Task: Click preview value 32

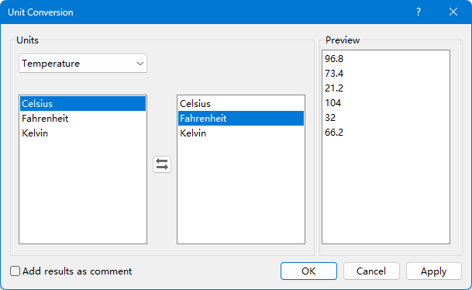Action: click(x=330, y=118)
